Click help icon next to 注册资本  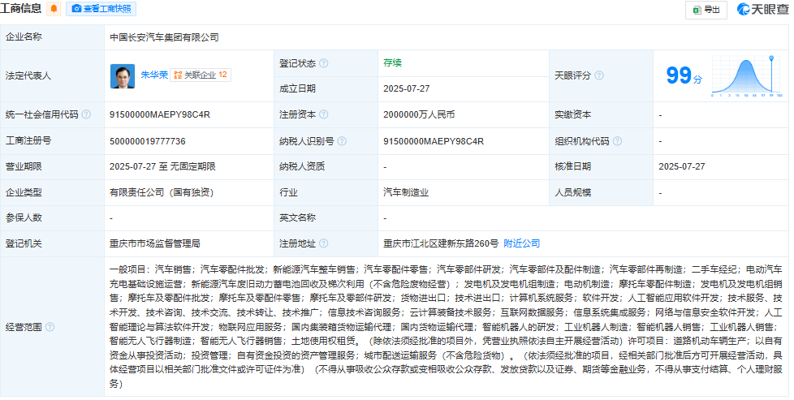[324, 114]
